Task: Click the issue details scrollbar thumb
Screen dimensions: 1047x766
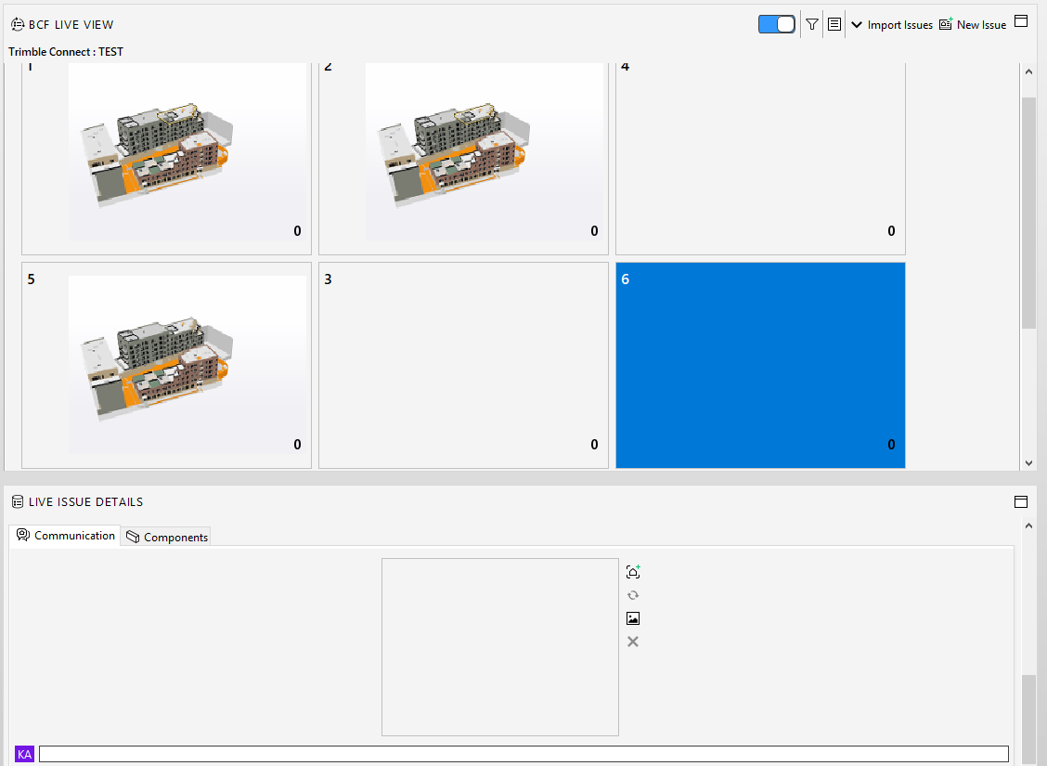Action: pyautogui.click(x=1029, y=720)
